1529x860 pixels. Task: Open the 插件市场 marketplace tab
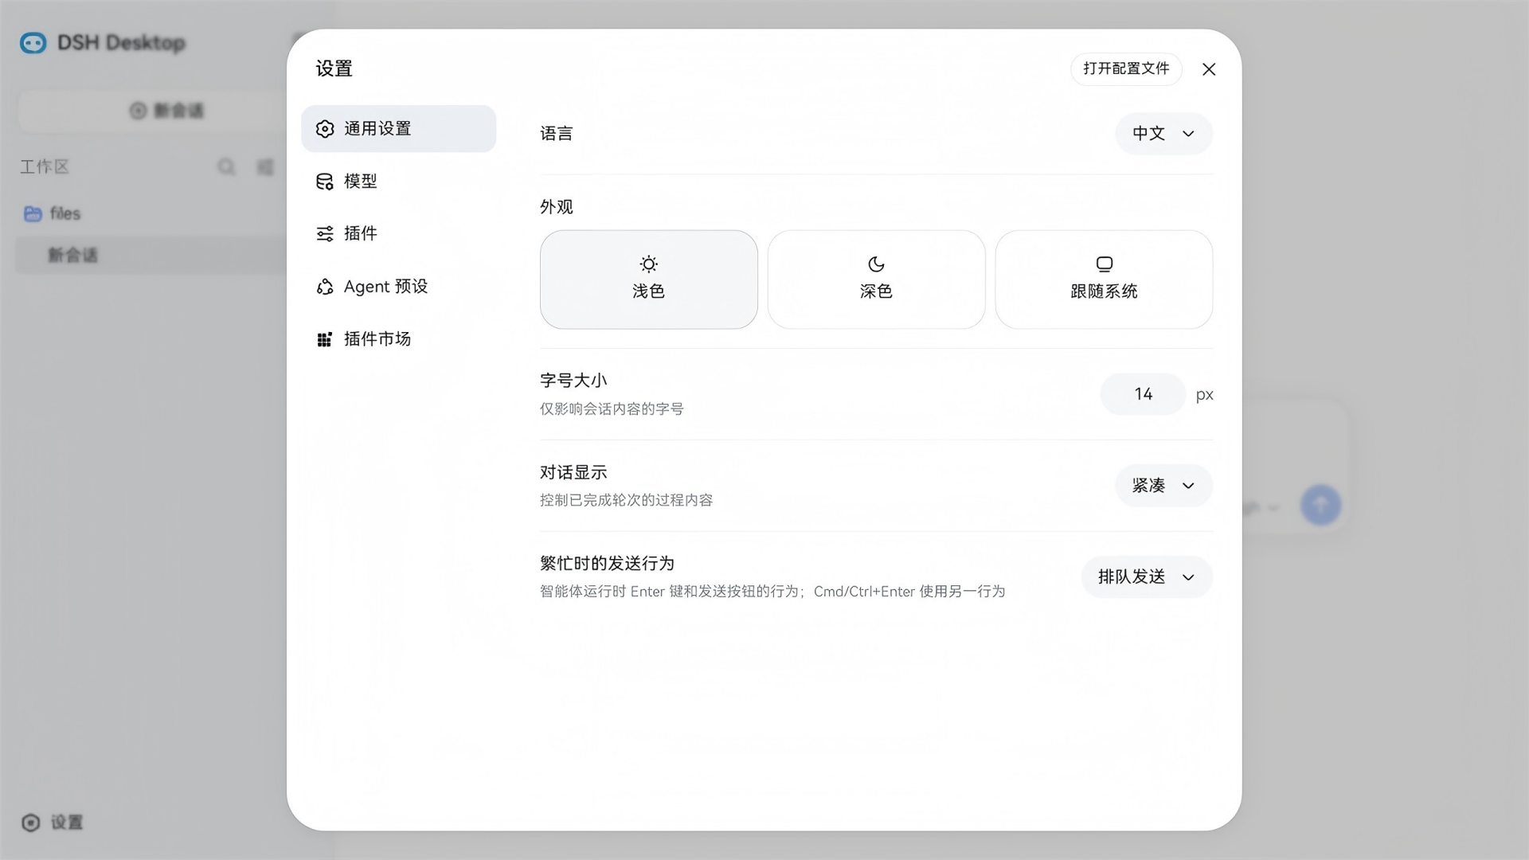pos(398,338)
